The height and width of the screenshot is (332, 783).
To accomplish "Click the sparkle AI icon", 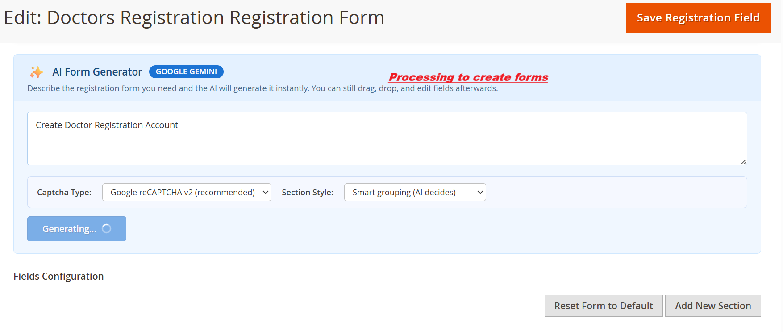I will pyautogui.click(x=37, y=72).
